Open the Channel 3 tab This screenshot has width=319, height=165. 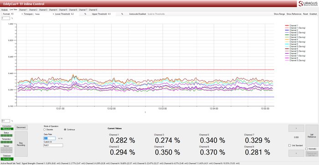43,10
